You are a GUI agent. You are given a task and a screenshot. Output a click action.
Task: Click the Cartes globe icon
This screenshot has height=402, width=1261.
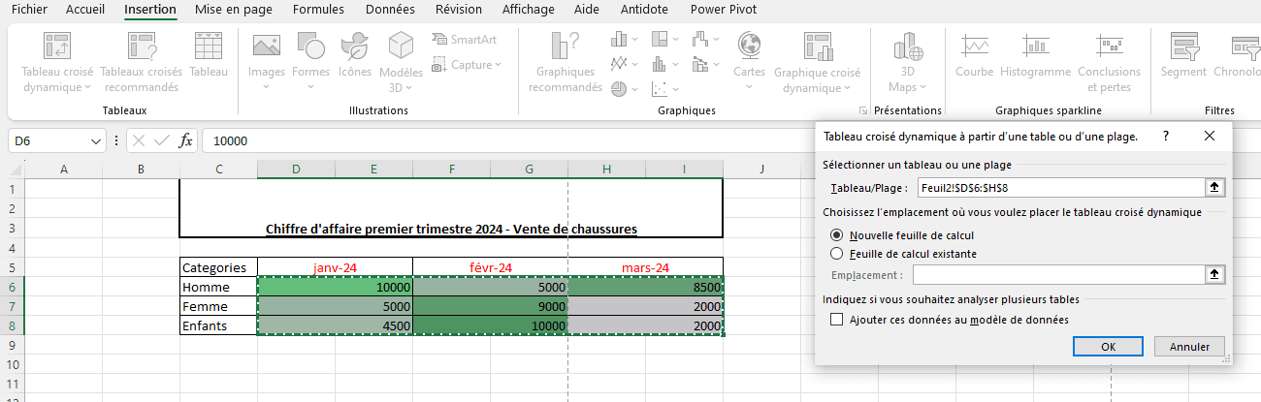tap(749, 46)
